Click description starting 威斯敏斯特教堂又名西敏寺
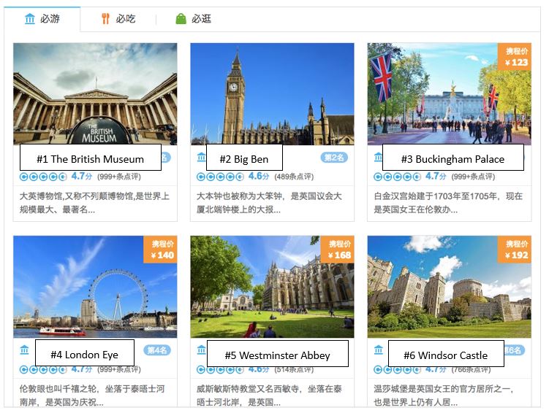The image size is (549, 413). pyautogui.click(x=269, y=395)
